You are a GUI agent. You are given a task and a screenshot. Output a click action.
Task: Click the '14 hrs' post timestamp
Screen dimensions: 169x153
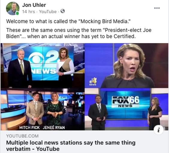(x=28, y=12)
